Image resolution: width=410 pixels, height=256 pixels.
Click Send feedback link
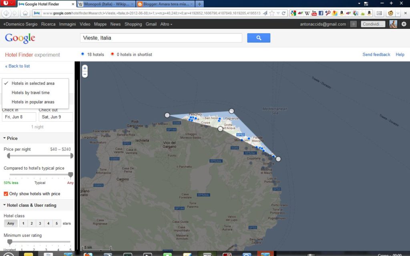(x=376, y=54)
